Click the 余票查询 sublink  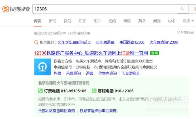[x=74, y=73]
